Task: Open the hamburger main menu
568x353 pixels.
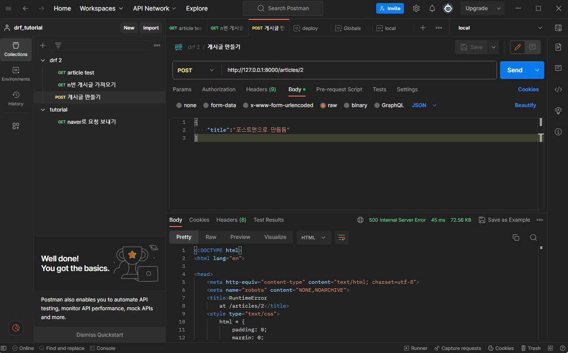Action: 8,8
